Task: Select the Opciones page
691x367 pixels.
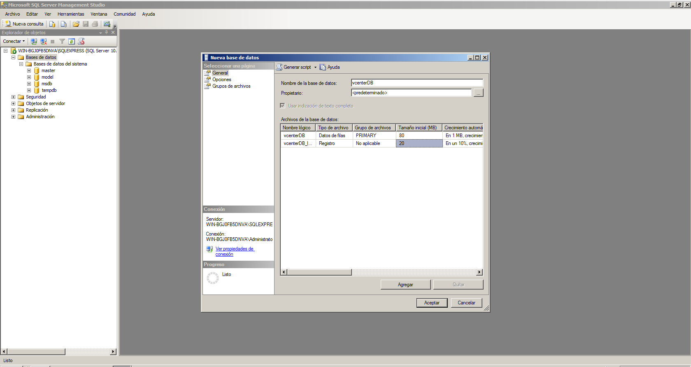Action: point(221,79)
